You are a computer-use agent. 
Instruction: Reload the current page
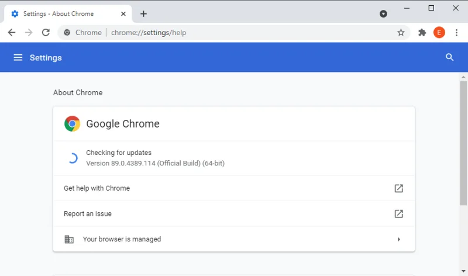pyautogui.click(x=46, y=32)
